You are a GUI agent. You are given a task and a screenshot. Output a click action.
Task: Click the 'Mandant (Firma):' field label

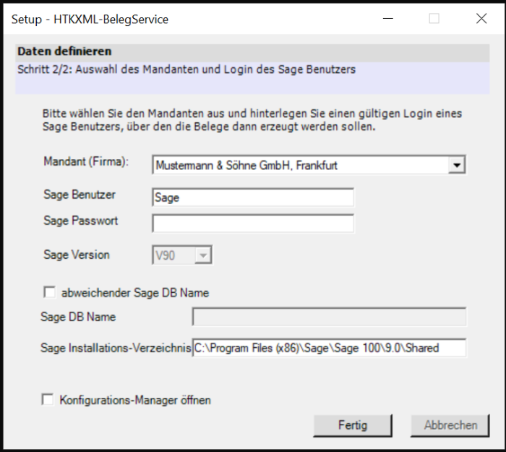pyautogui.click(x=86, y=161)
